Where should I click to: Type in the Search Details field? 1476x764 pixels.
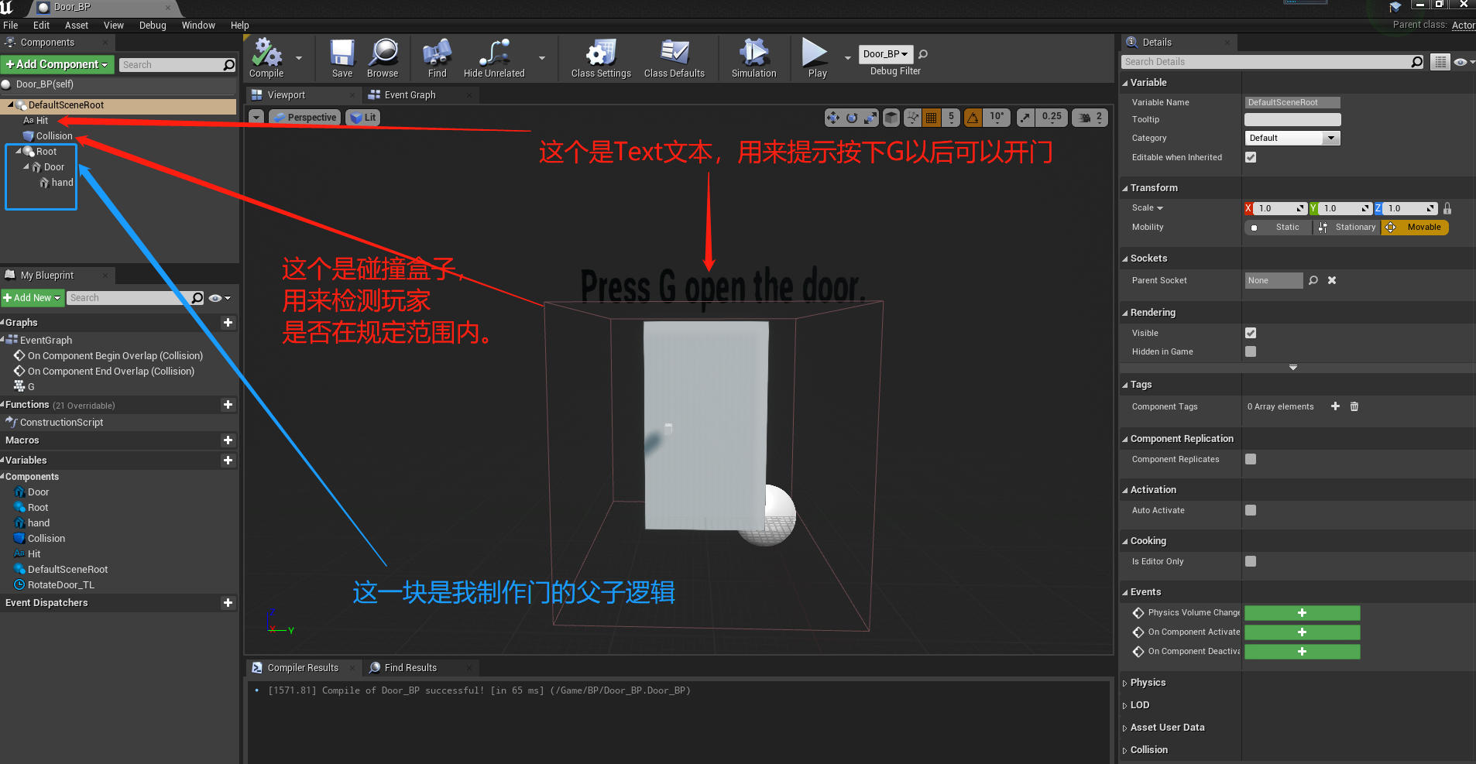[x=1270, y=61]
